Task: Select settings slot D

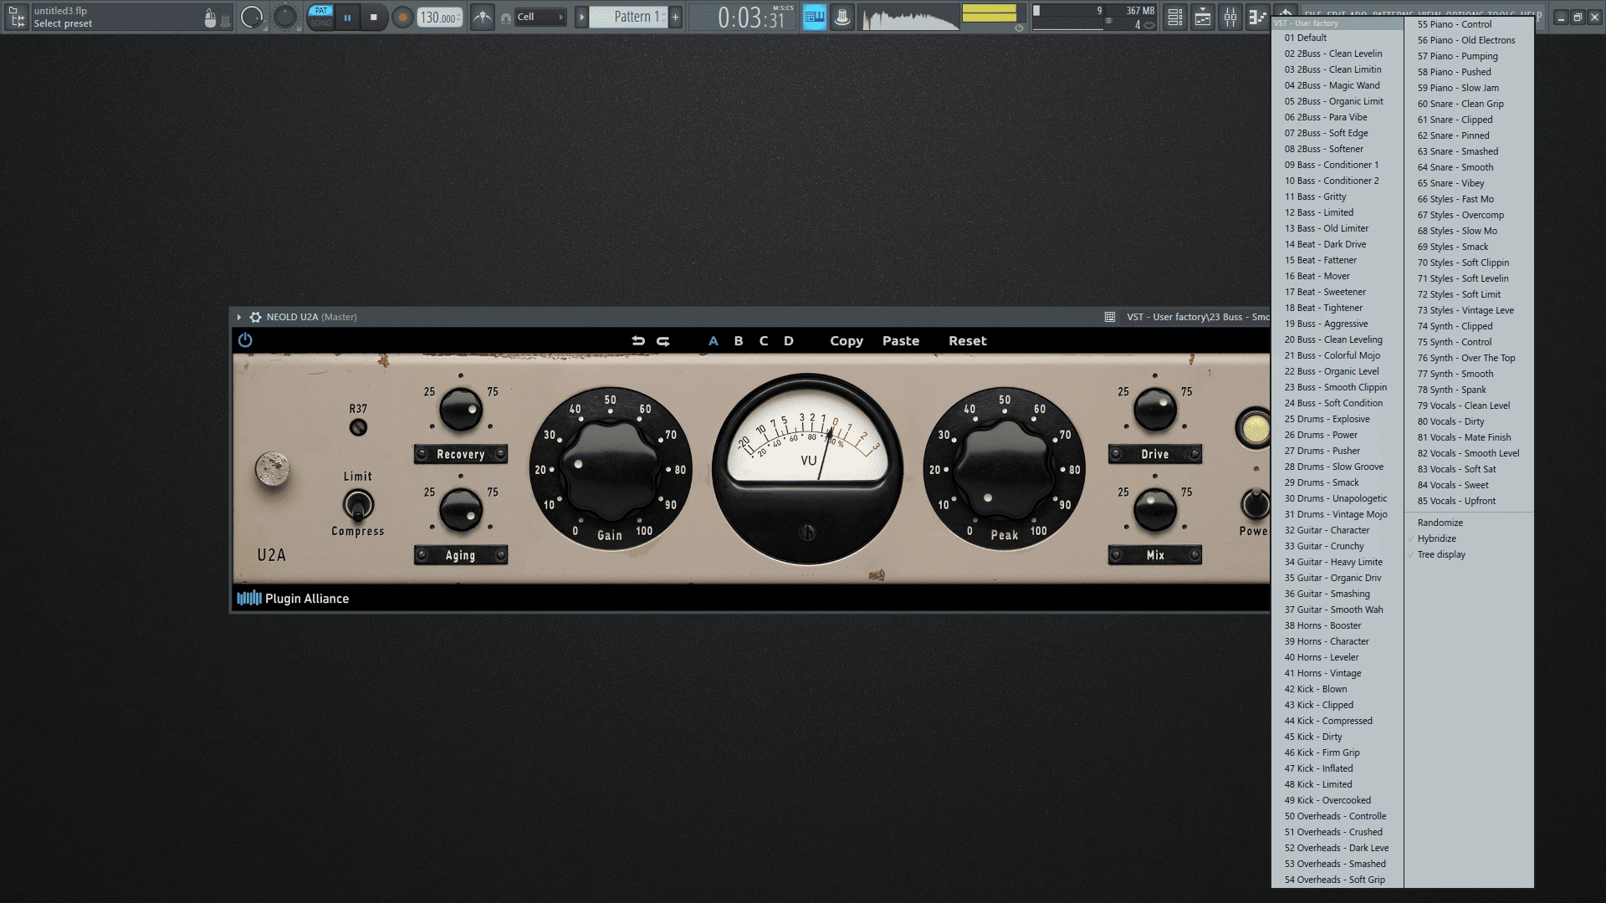Action: pyautogui.click(x=789, y=340)
